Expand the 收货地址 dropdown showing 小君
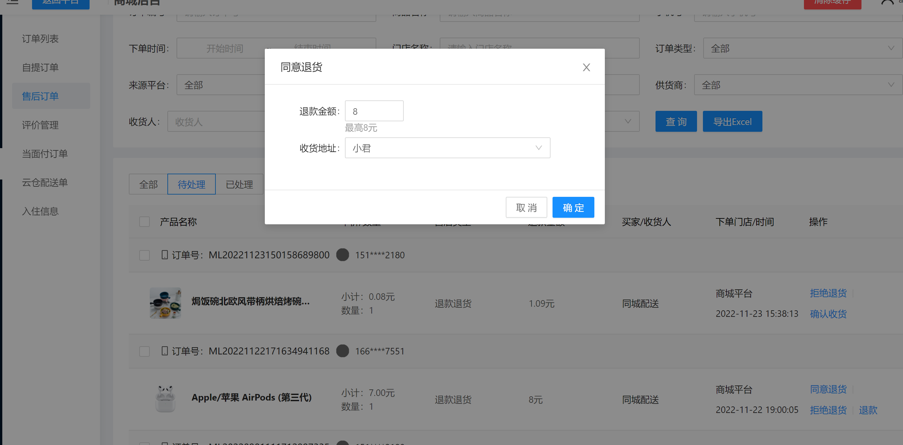 coord(447,148)
